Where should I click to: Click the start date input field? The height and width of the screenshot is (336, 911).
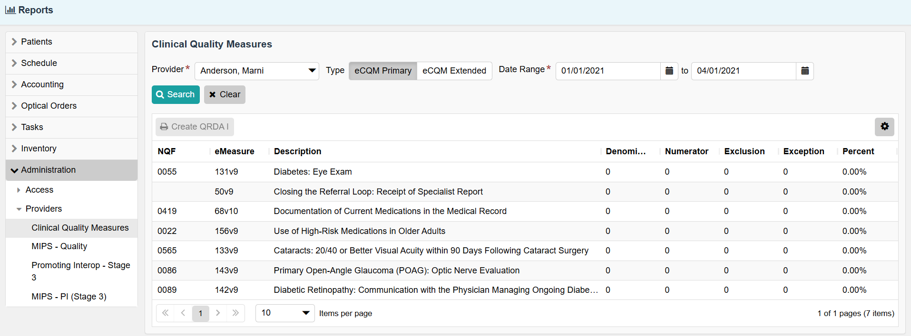point(607,71)
